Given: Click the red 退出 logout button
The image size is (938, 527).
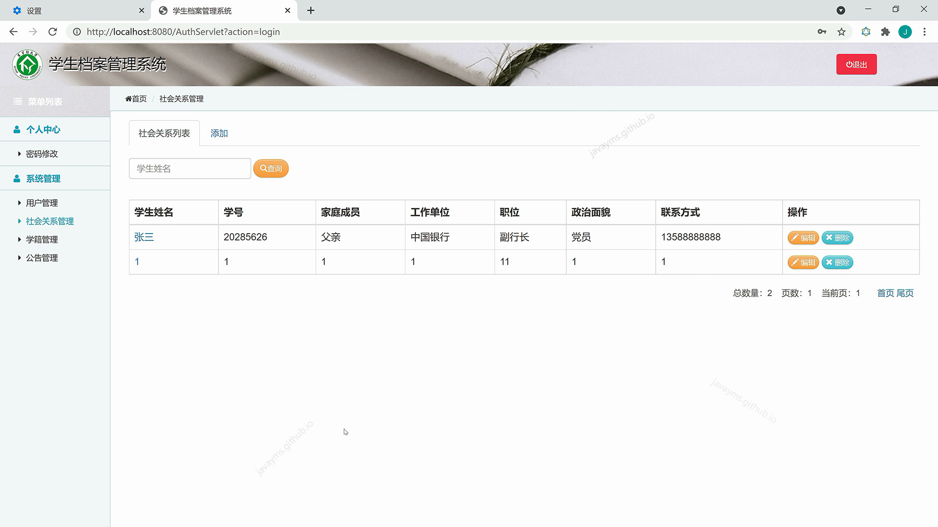Looking at the screenshot, I should tap(856, 64).
